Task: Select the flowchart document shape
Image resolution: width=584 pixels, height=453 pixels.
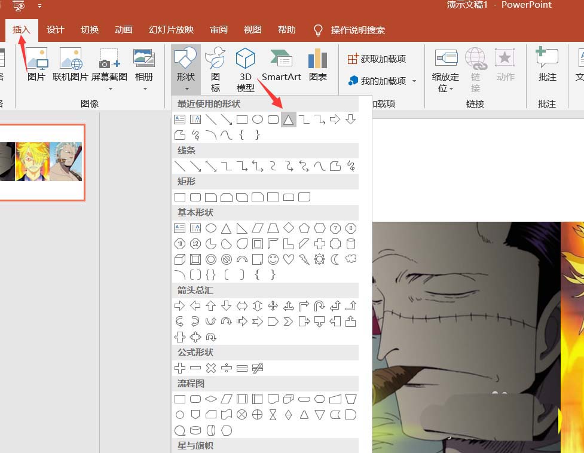Action: 273,399
